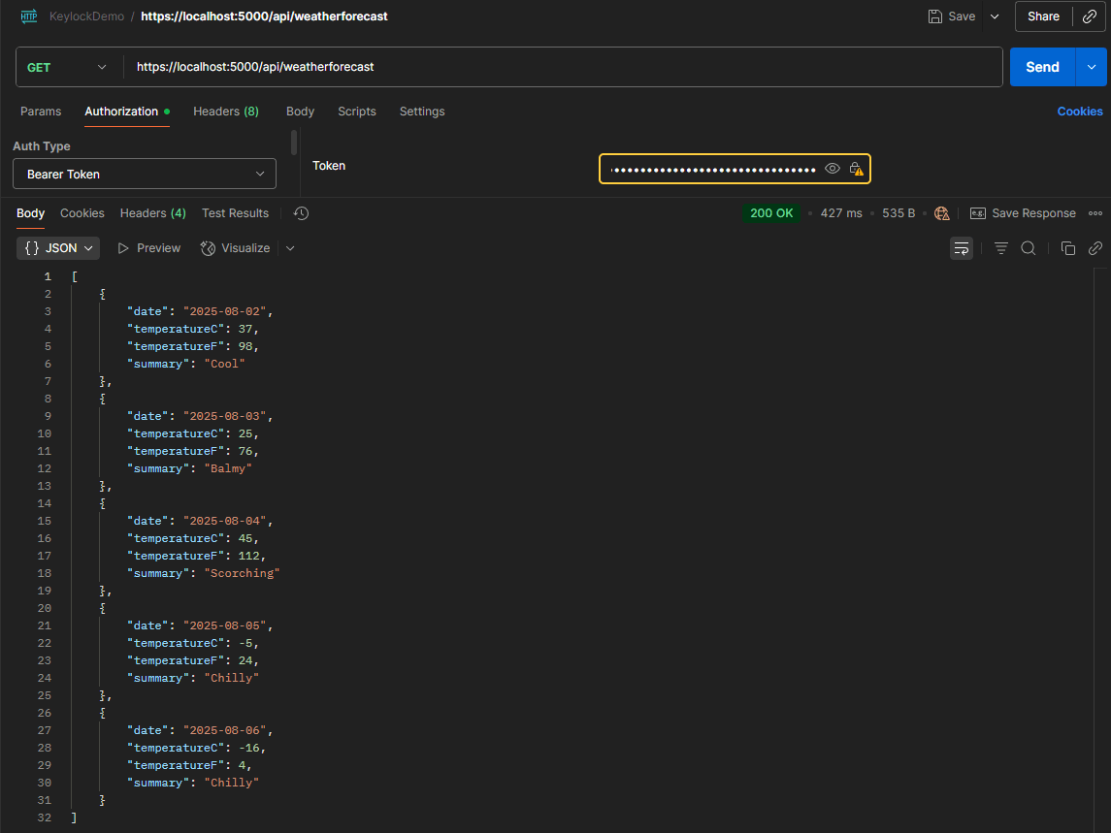Search within the response body
This screenshot has height=833, width=1111.
pyautogui.click(x=1029, y=248)
